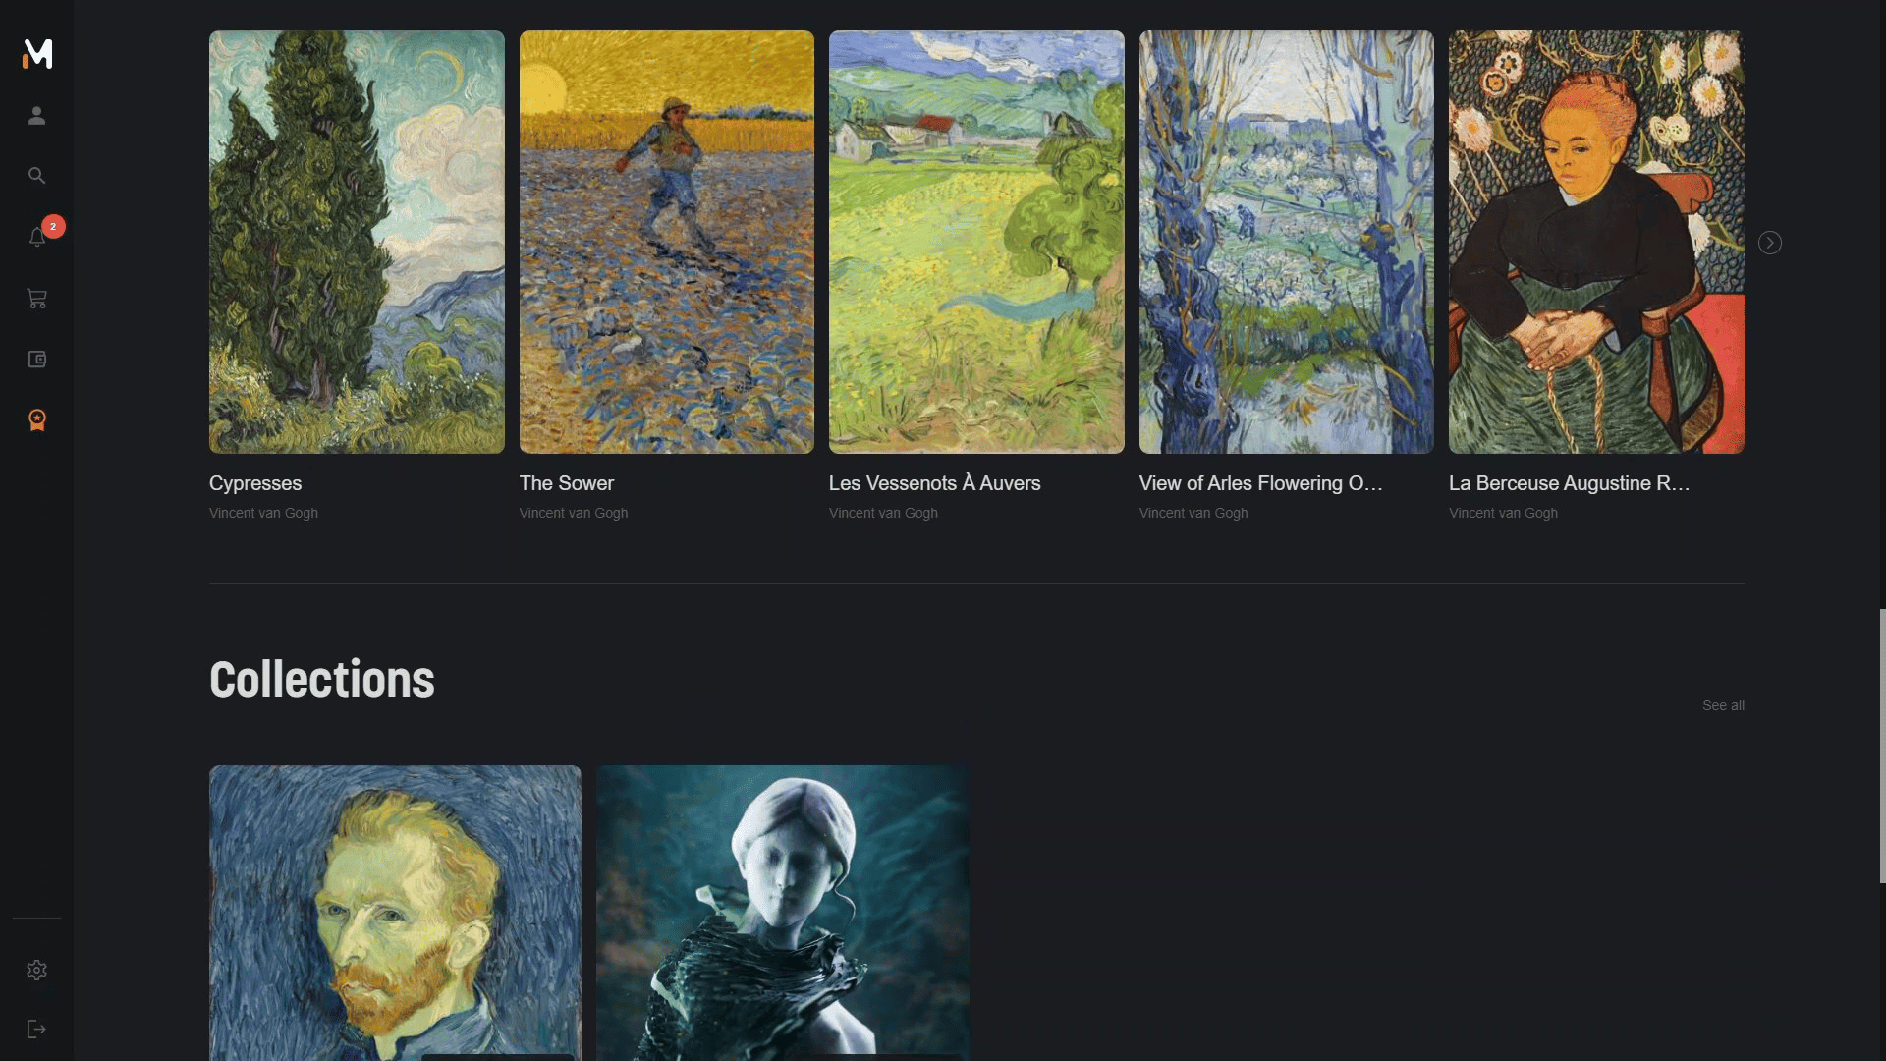Screen dimensions: 1886x1061
Task: Open the shopping cart icon
Action: (37, 299)
